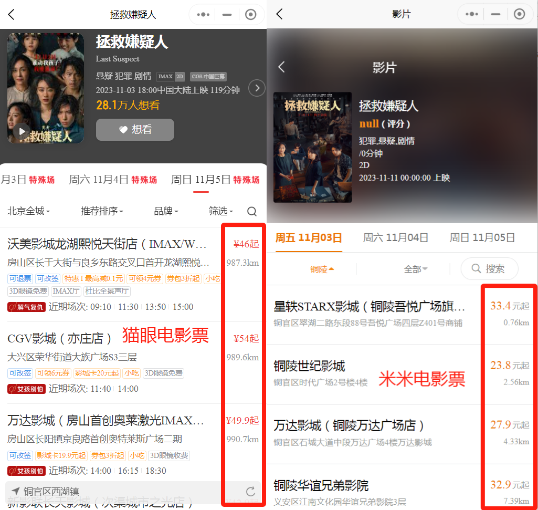Click the 券包3折起 tag under 沃美影城

(183, 278)
